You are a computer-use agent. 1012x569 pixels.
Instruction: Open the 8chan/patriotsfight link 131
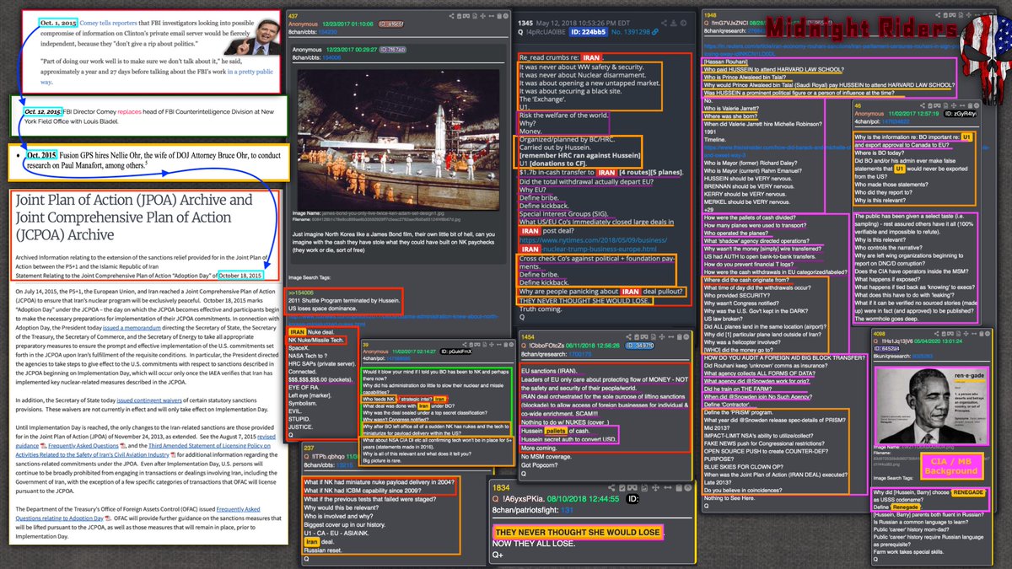click(568, 512)
